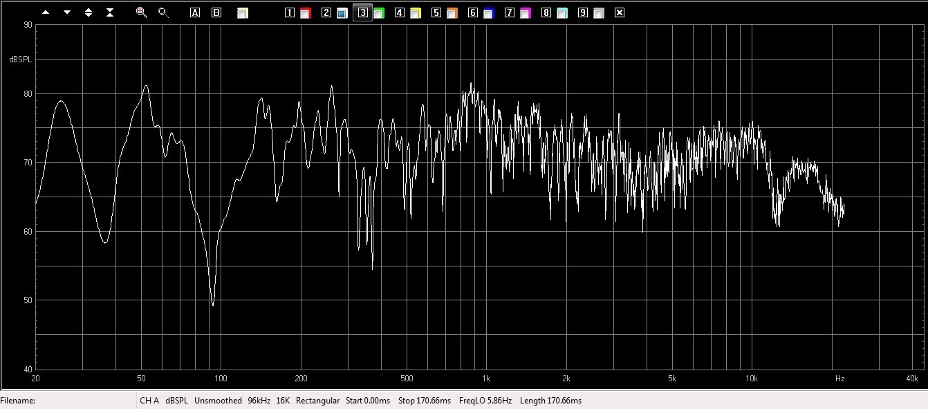Select overlay slot number 5
The image size is (928, 409).
tap(436, 12)
